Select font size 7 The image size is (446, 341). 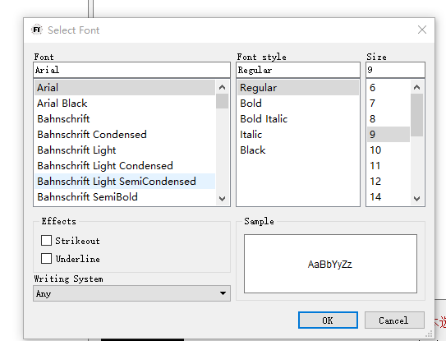(389, 104)
